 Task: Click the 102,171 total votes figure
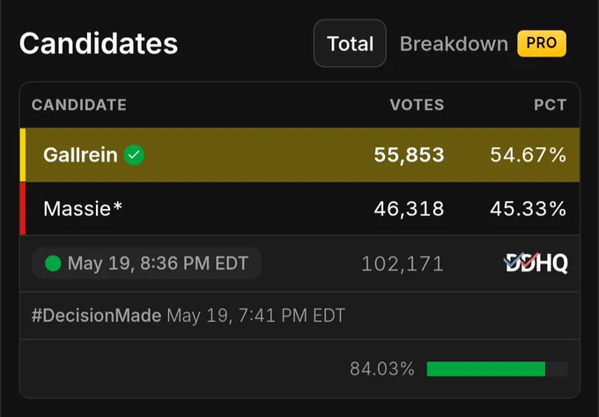[x=403, y=264]
